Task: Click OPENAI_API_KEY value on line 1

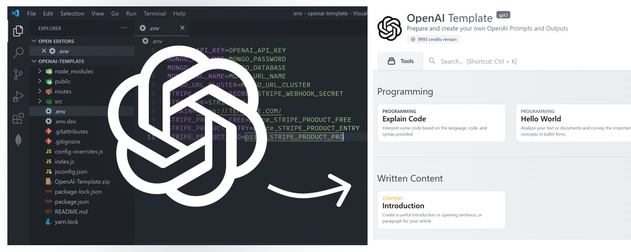Action: tap(257, 50)
